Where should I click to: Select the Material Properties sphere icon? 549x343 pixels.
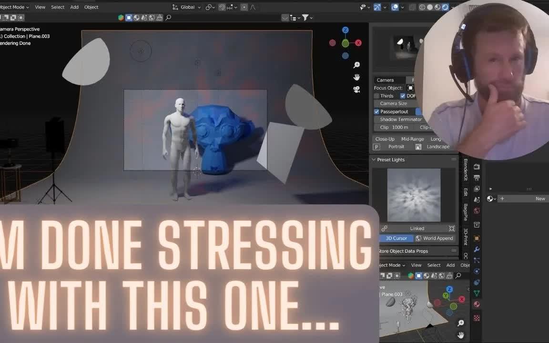point(477,304)
